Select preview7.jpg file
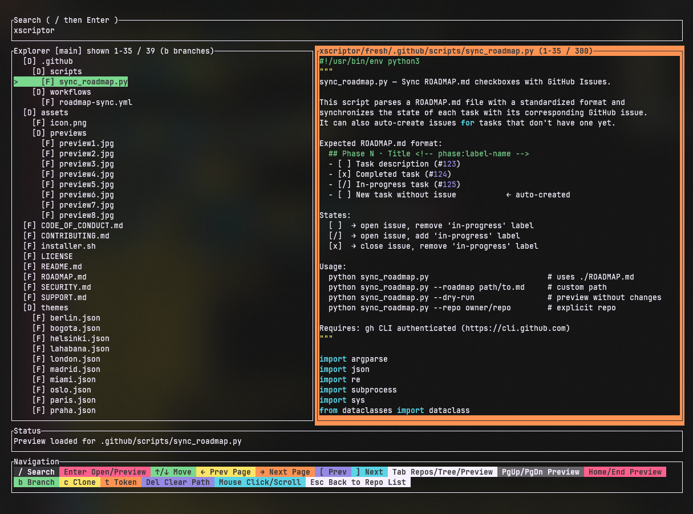693x514 pixels. click(78, 205)
